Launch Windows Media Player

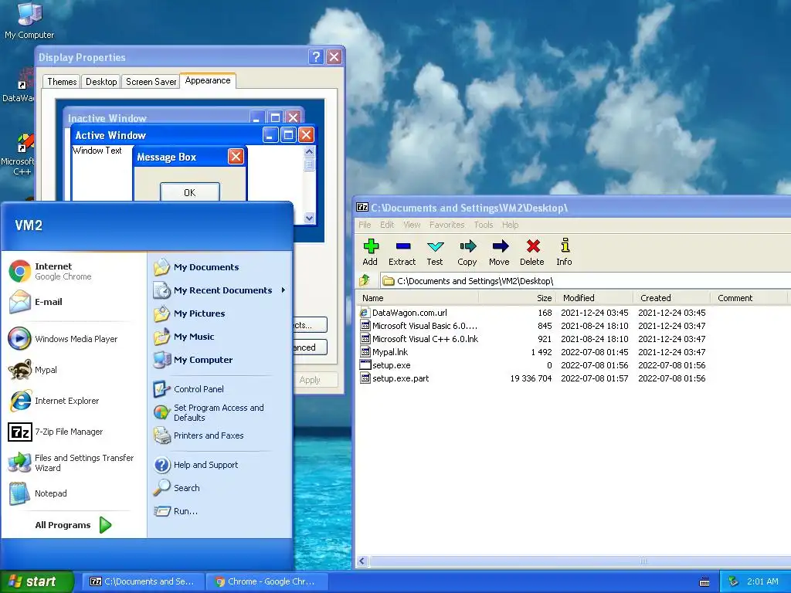pyautogui.click(x=63, y=339)
